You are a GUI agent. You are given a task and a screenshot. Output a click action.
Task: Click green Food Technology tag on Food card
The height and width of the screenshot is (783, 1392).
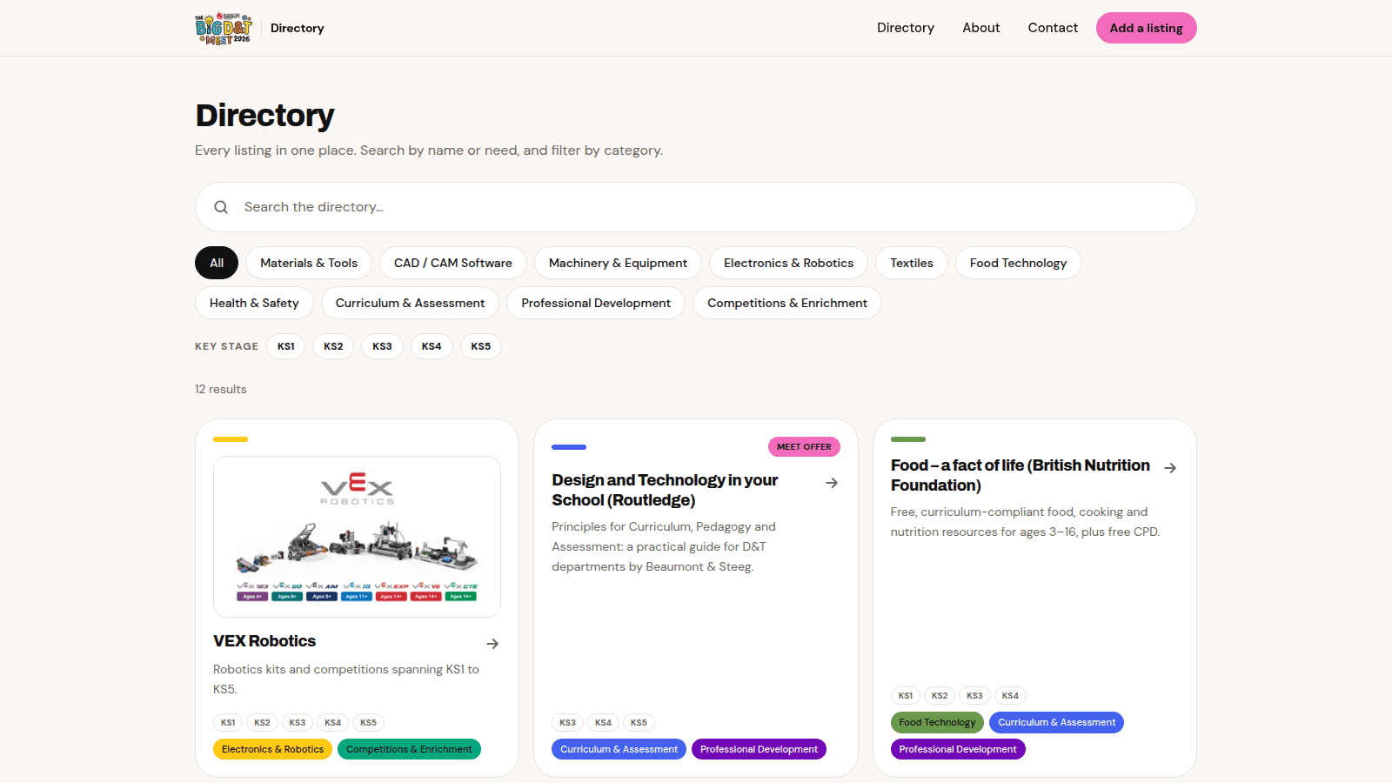point(937,722)
